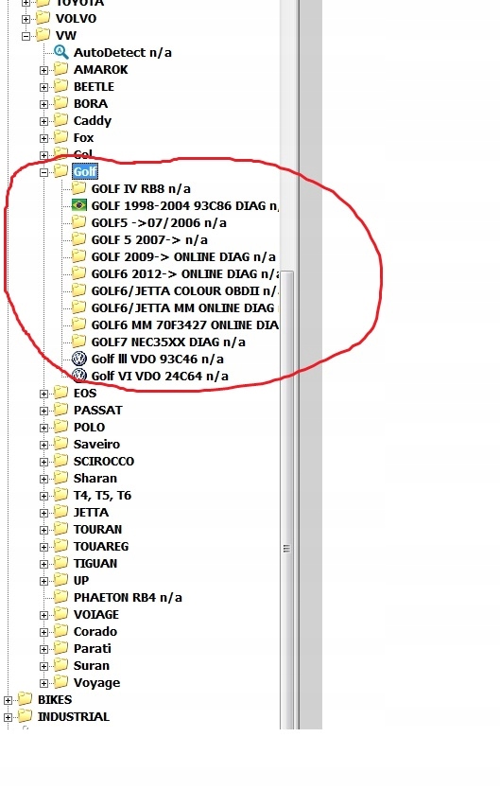This screenshot has width=500, height=807.
Task: Expand the TOURAN node
Action: [43, 530]
